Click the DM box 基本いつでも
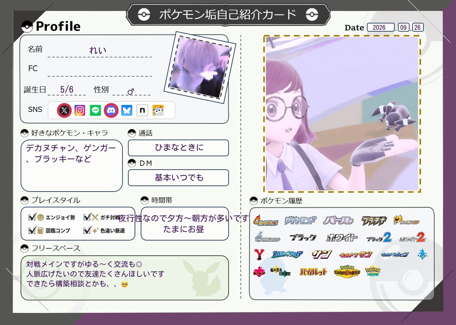456x325 pixels. click(x=178, y=178)
